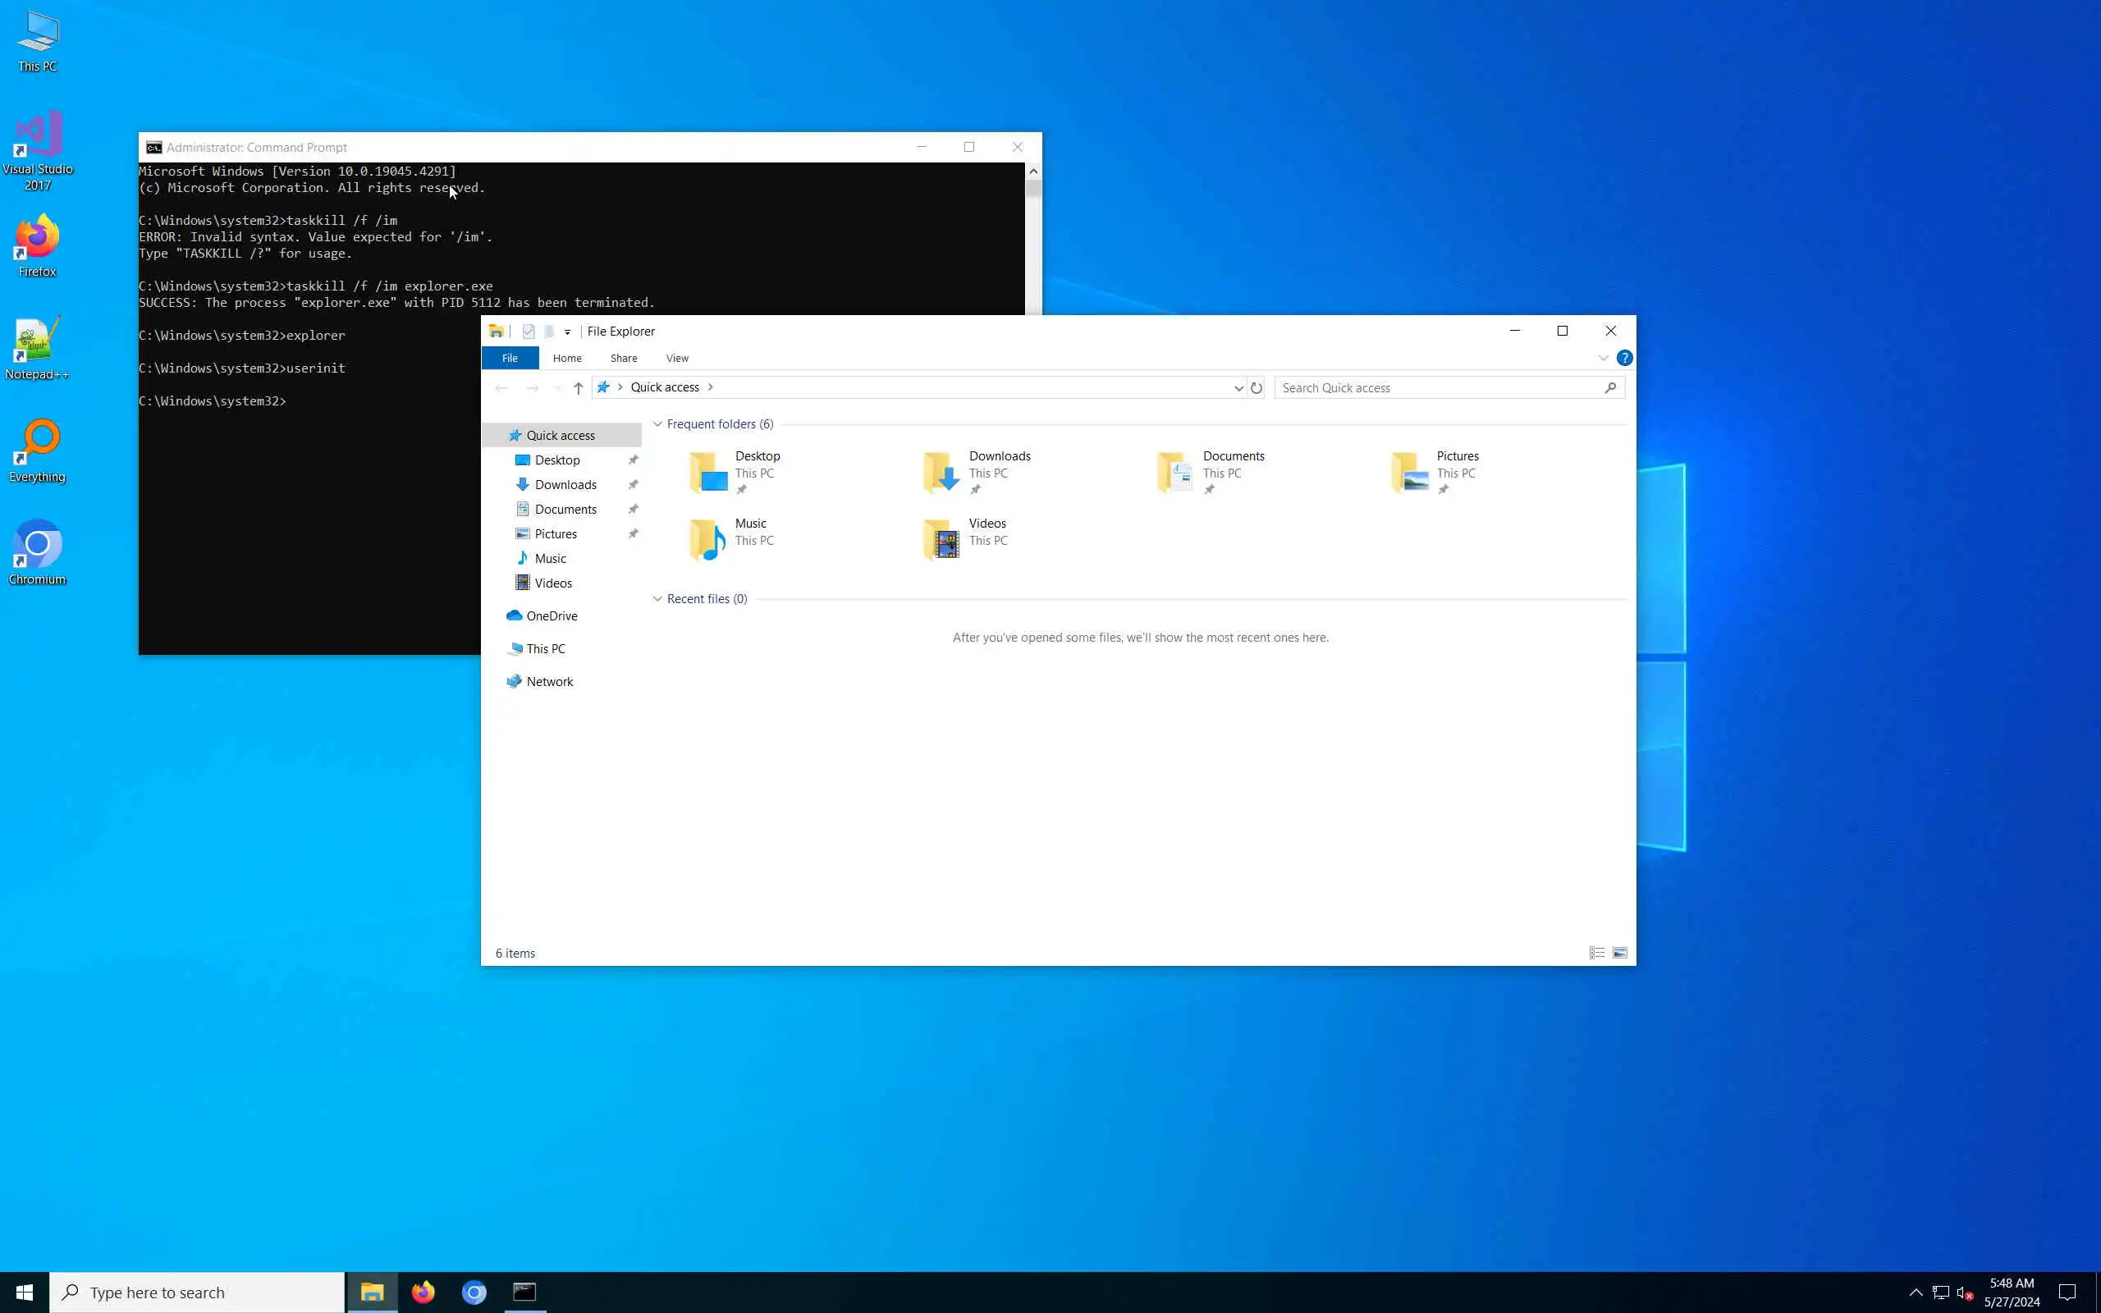The height and width of the screenshot is (1313, 2101).
Task: Collapse the Frequent folders section
Action: [658, 423]
